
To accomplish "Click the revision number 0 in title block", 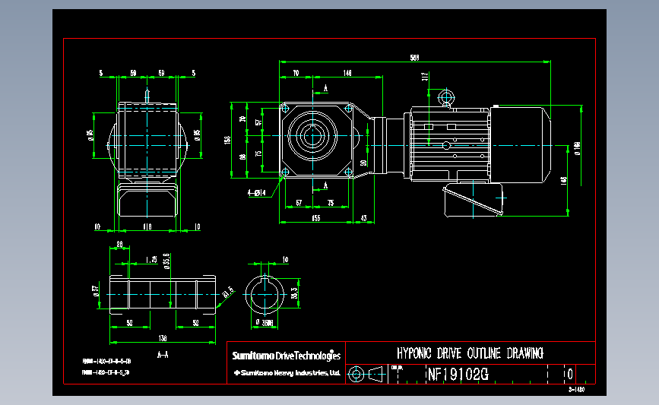I will click(570, 374).
